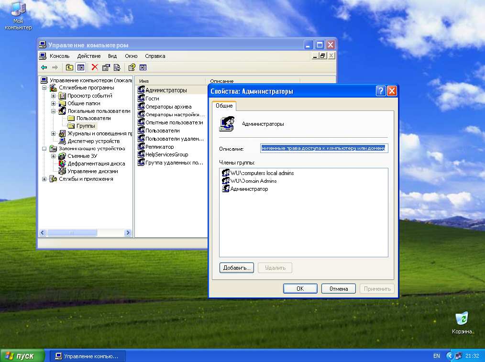This screenshot has height=362, width=485.
Task: Toggle the show/hide console tree toolbar icon
Action: [81, 67]
